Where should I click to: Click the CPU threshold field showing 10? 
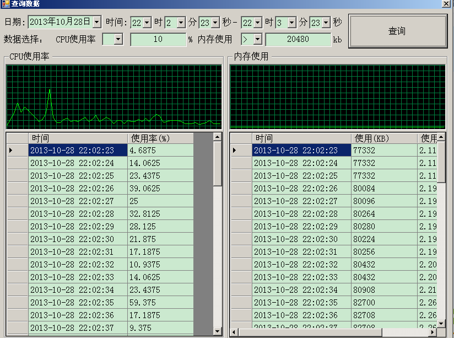pos(158,40)
